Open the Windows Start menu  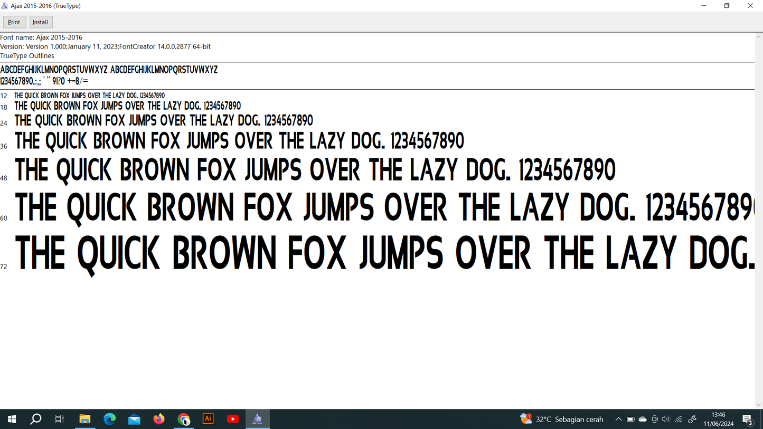tap(12, 419)
